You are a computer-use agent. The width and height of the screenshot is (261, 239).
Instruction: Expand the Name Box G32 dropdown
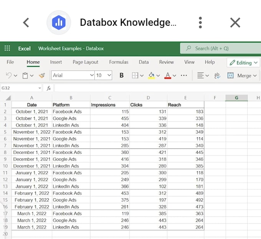click(40, 88)
